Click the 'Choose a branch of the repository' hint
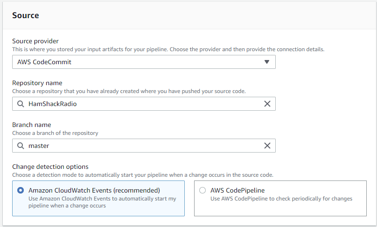Image resolution: width=377 pixels, height=227 pixels. pyautogui.click(x=55, y=133)
